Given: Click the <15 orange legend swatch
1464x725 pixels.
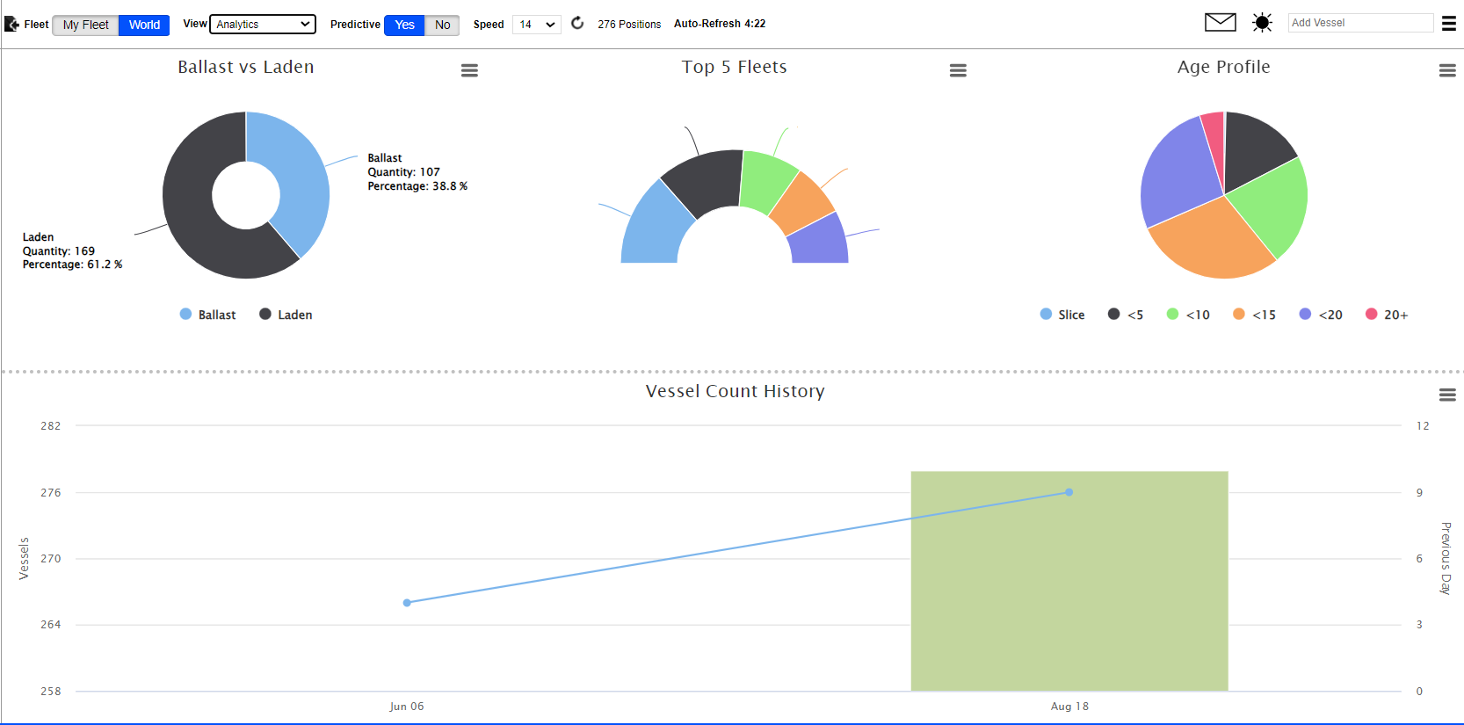Looking at the screenshot, I should pos(1239,315).
